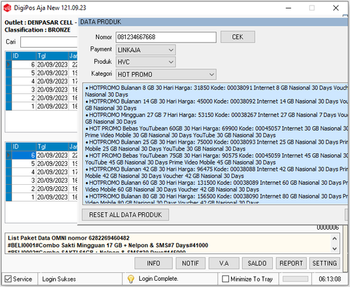Screen dimensions: 350x287
Task: Click the NOTIF button
Action: (x=190, y=263)
